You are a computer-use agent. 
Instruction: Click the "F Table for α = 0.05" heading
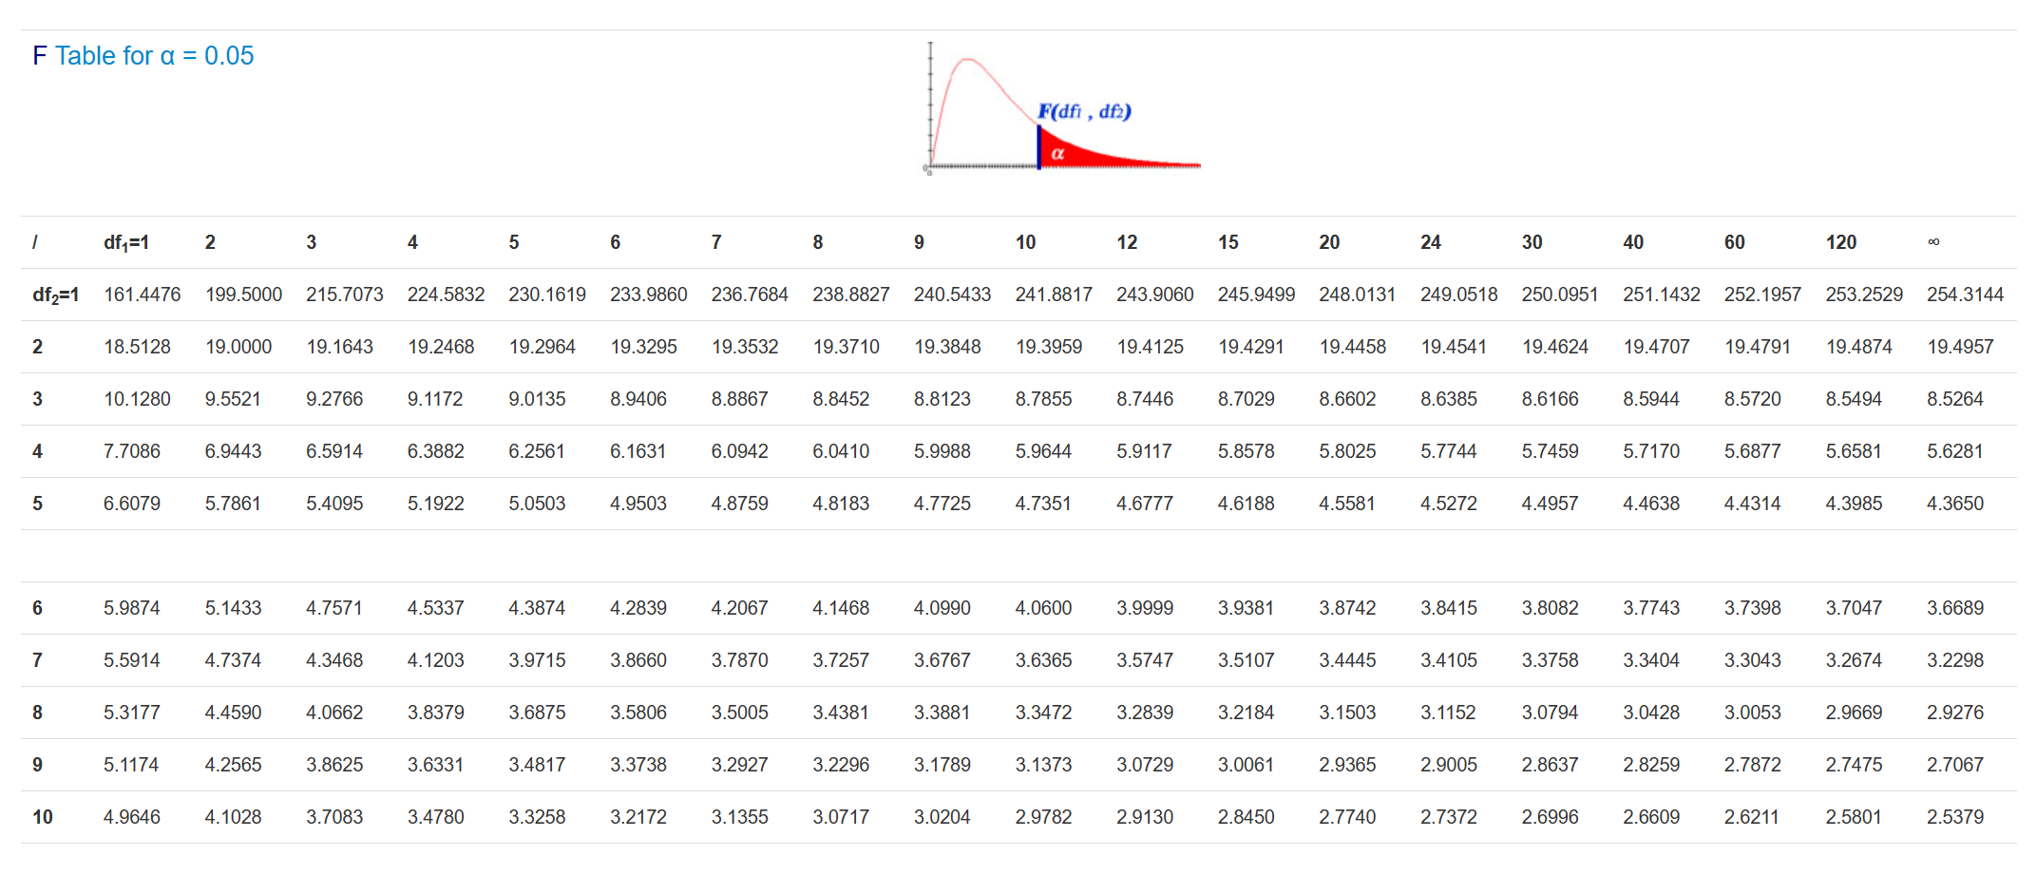point(143,56)
